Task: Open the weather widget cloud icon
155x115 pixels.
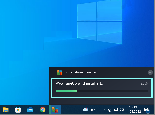Action: pyautogui.click(x=85, y=109)
